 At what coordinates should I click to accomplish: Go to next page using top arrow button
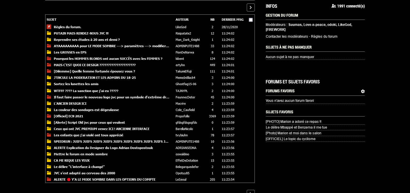(x=250, y=7)
